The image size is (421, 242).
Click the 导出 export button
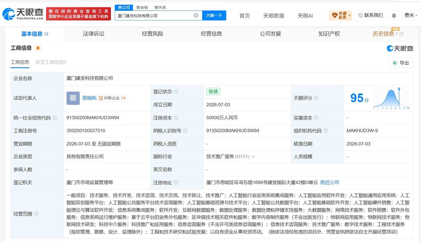[401, 63]
